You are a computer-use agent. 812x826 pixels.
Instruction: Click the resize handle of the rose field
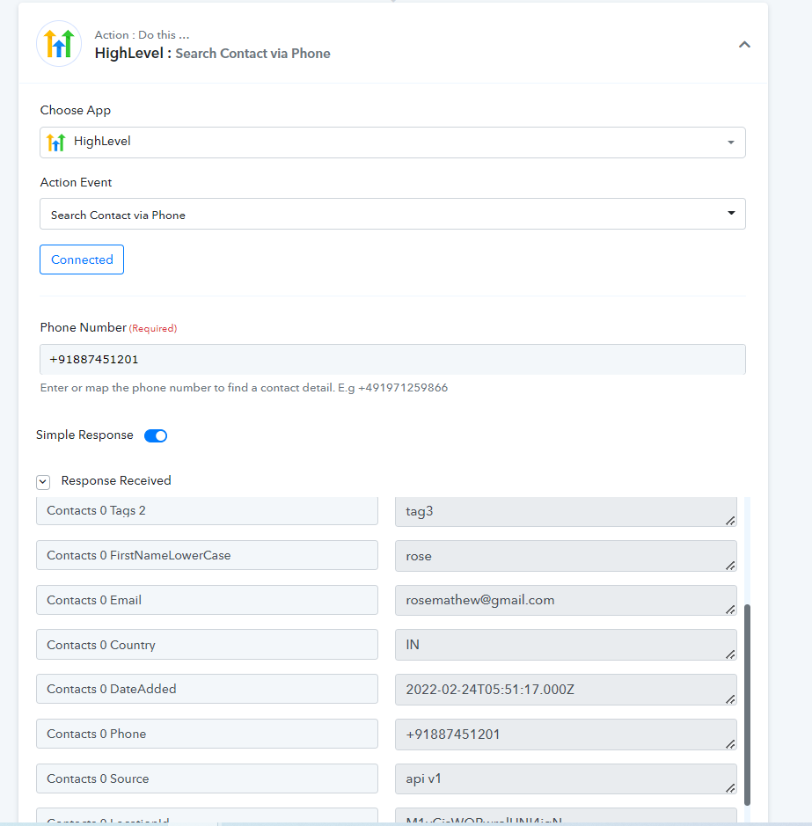[x=730, y=566]
